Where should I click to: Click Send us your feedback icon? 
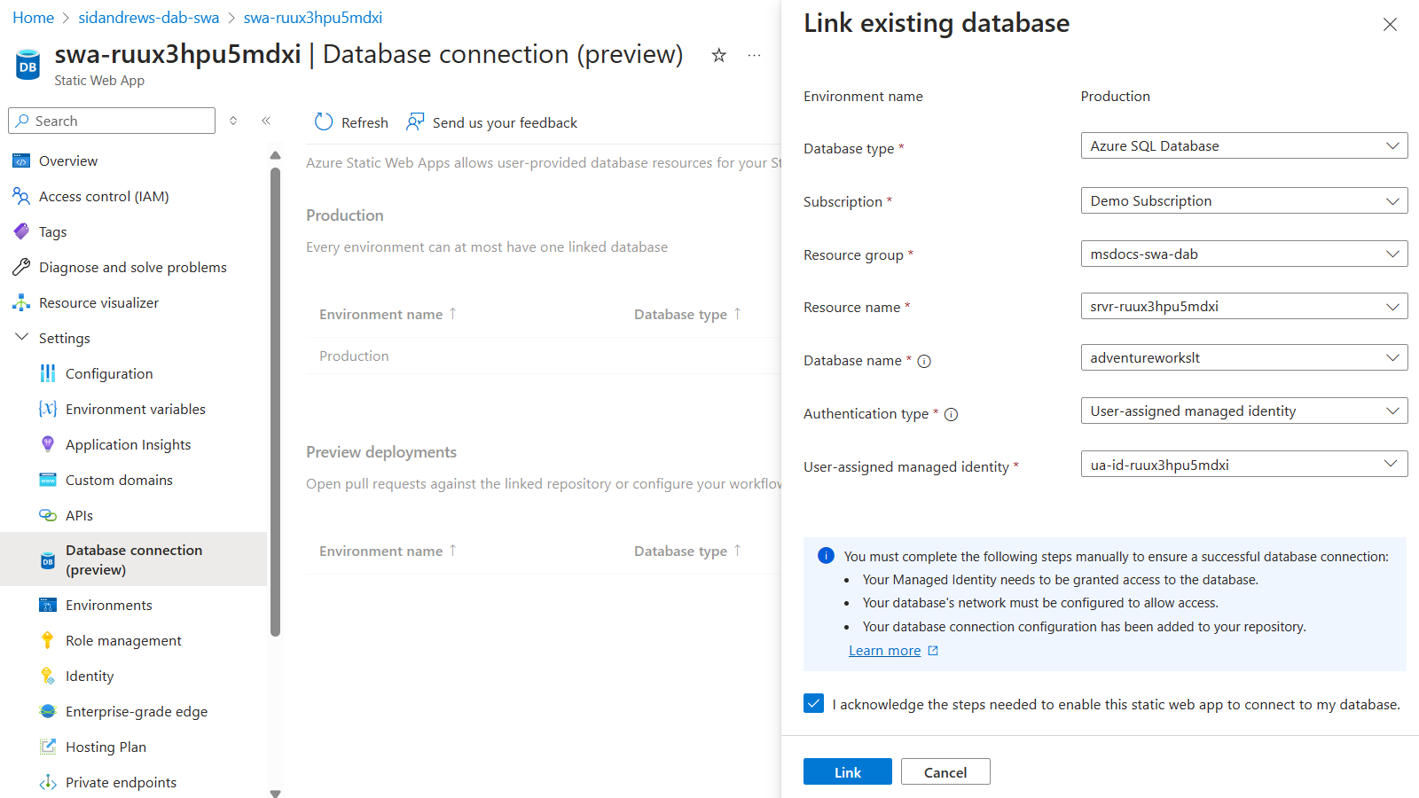click(415, 122)
